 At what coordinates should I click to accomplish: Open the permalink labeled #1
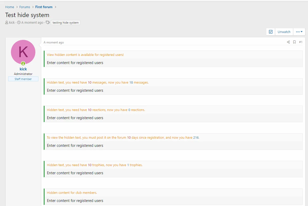(x=301, y=42)
